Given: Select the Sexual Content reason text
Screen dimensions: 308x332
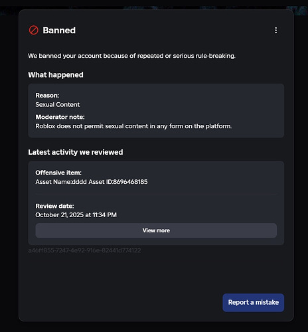Looking at the screenshot, I should 58,104.
